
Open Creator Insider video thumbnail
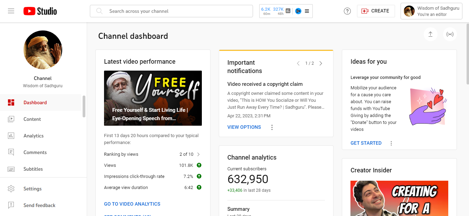(x=399, y=198)
